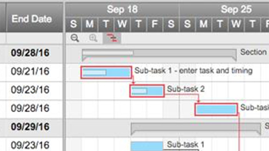Select the Sub-task 2 blue bar
Screen dimensions: 269x151
[147, 91]
